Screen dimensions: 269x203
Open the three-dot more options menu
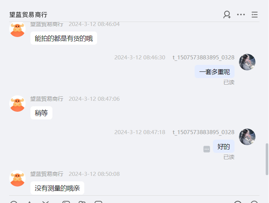(x=241, y=15)
